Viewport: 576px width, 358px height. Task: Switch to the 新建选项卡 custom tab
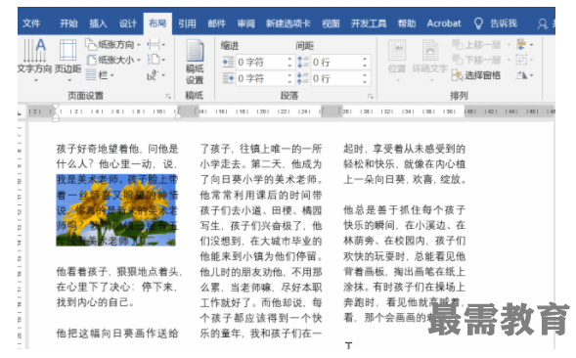(x=288, y=23)
